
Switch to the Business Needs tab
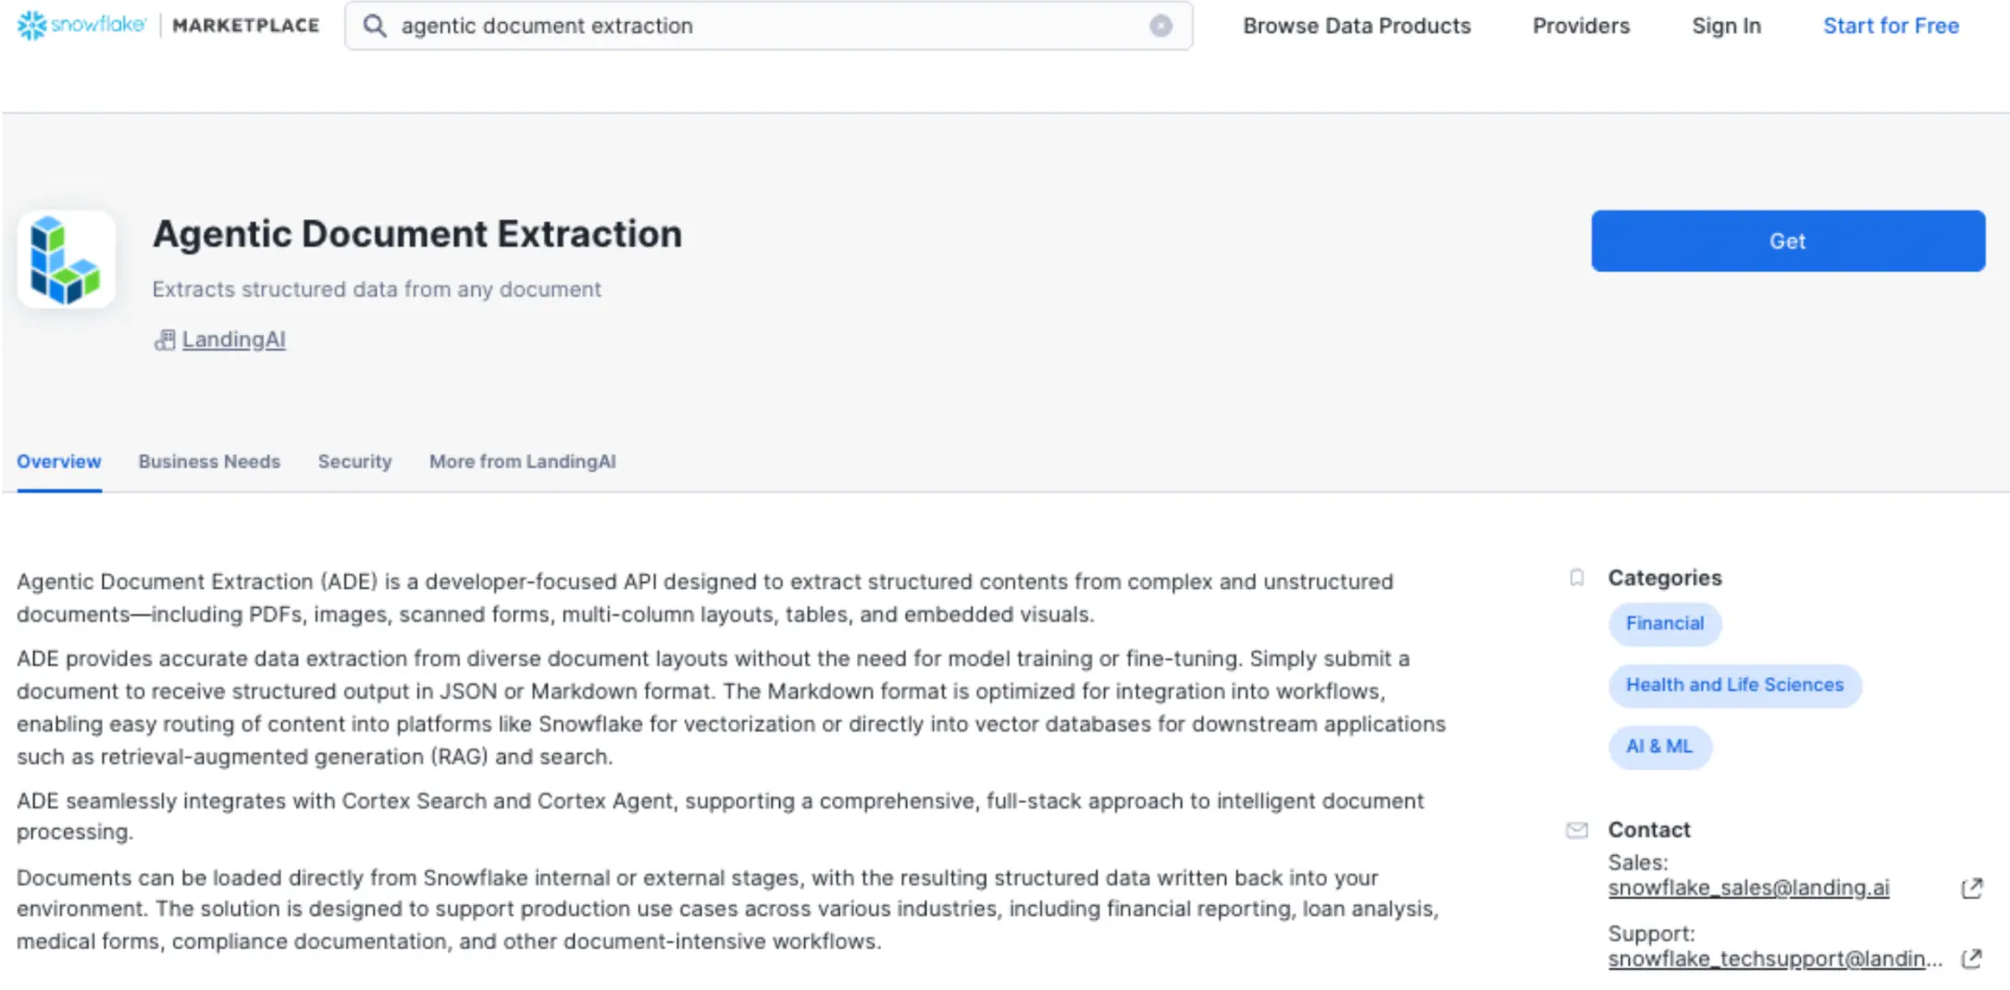tap(209, 462)
